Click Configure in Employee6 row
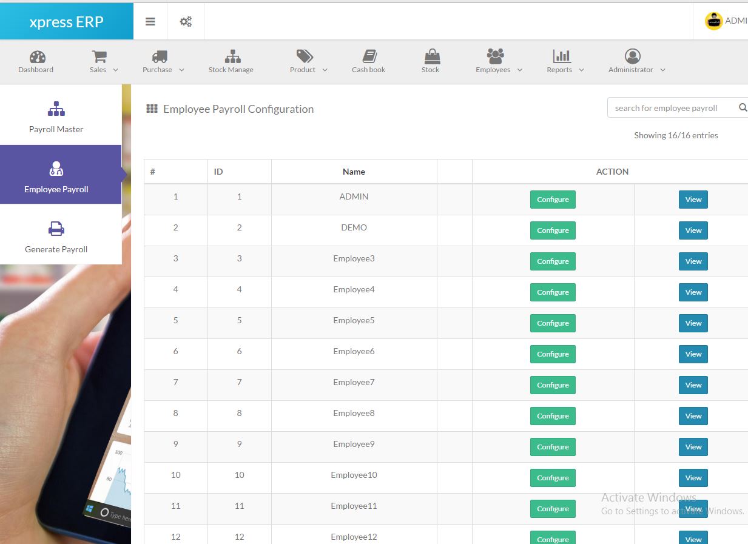This screenshot has width=748, height=544. point(553,354)
